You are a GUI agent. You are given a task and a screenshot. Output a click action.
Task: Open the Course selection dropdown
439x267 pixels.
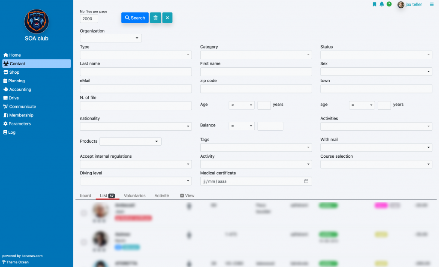pyautogui.click(x=376, y=164)
